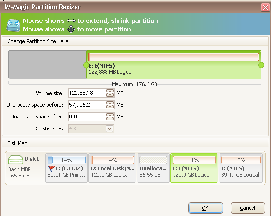Select the Unallocated 56.55 GB block
271x216 pixels.
click(153, 168)
